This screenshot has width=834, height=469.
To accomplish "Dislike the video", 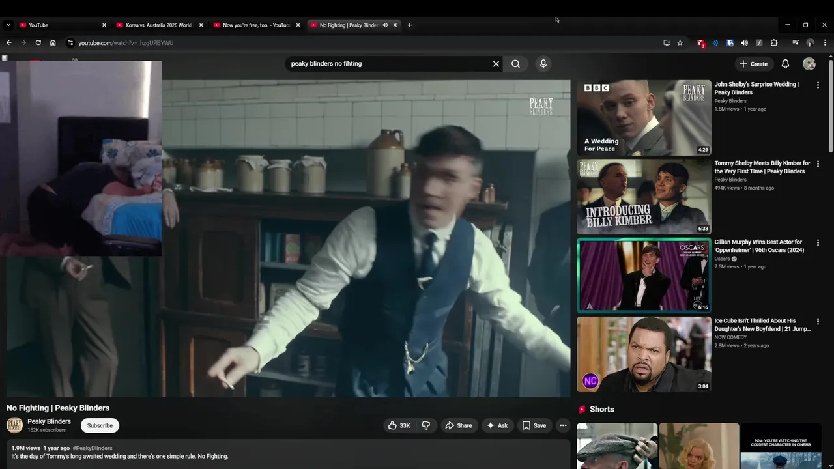I will (425, 425).
